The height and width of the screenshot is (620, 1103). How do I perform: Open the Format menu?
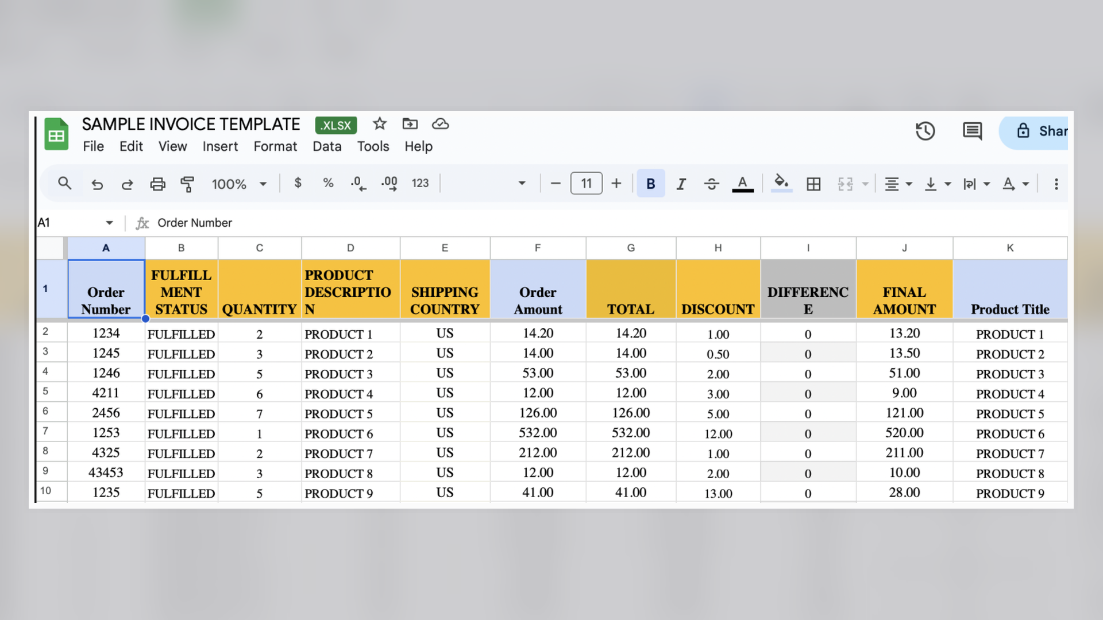pyautogui.click(x=275, y=146)
